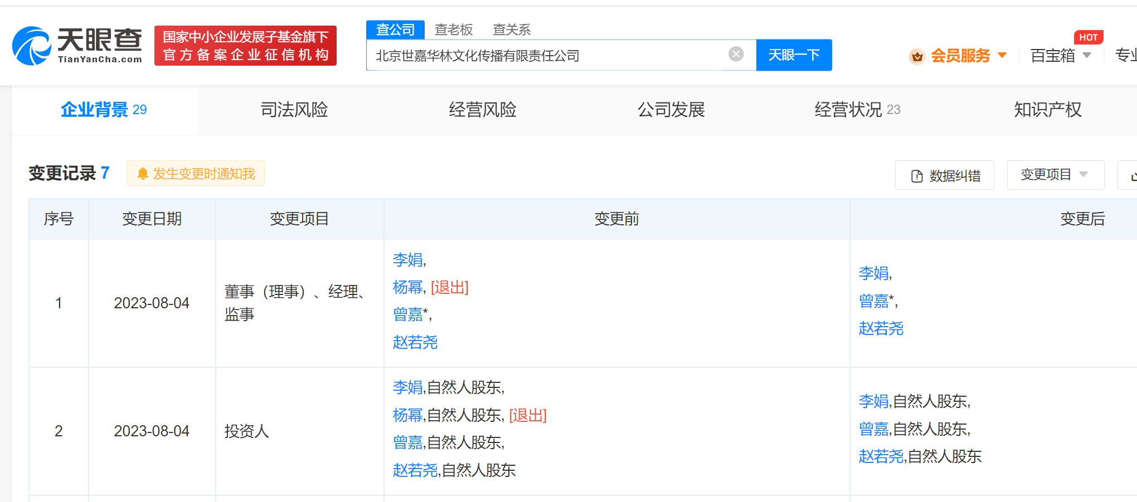Open 百宝箱 menu label
The image size is (1137, 502).
click(x=1053, y=56)
